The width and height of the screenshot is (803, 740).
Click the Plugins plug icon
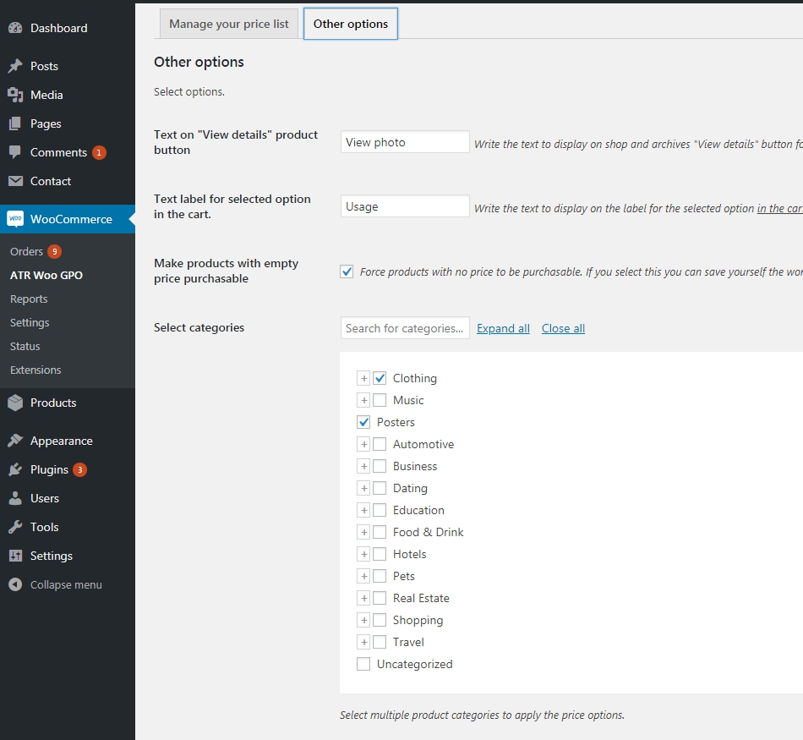click(x=15, y=469)
